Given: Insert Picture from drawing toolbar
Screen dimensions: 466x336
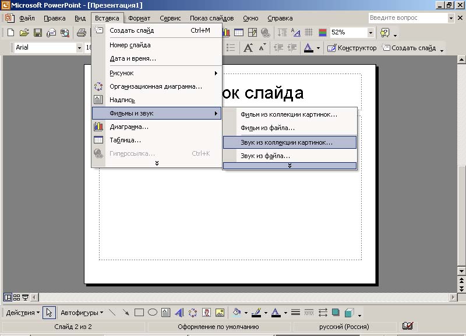Looking at the screenshot, I should (x=220, y=313).
